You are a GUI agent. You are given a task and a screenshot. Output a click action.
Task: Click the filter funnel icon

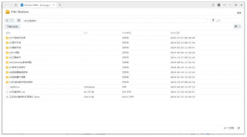point(213,21)
